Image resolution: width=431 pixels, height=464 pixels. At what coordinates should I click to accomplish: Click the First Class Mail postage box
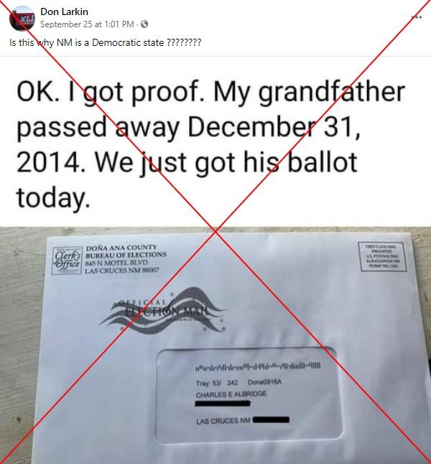pyautogui.click(x=382, y=256)
